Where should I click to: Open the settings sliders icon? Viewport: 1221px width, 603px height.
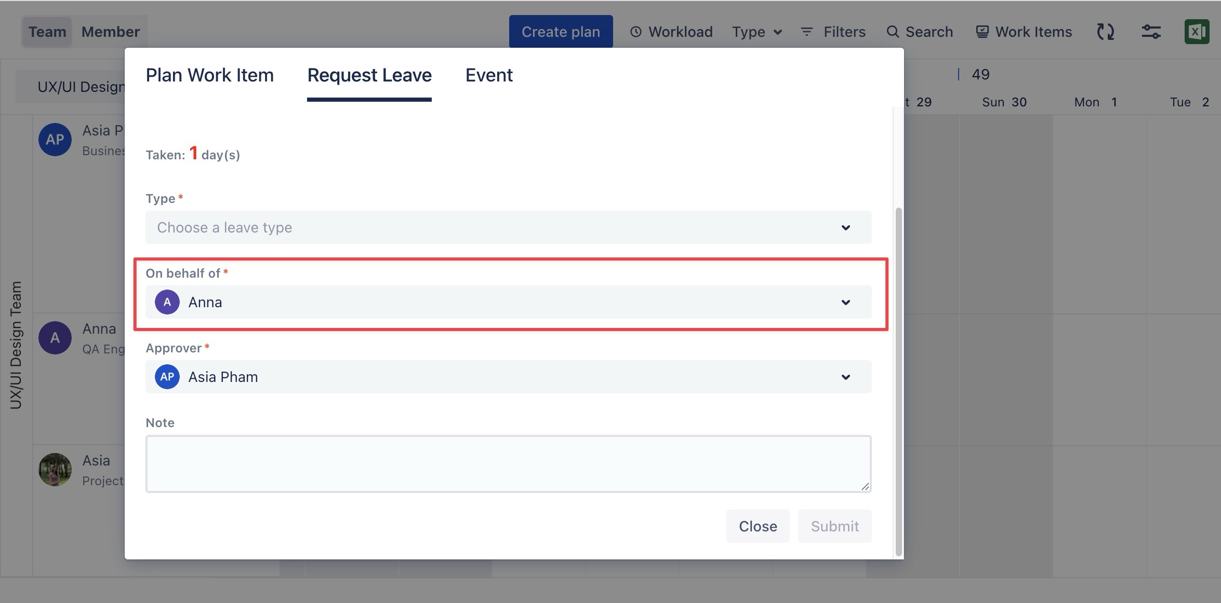pyautogui.click(x=1151, y=32)
